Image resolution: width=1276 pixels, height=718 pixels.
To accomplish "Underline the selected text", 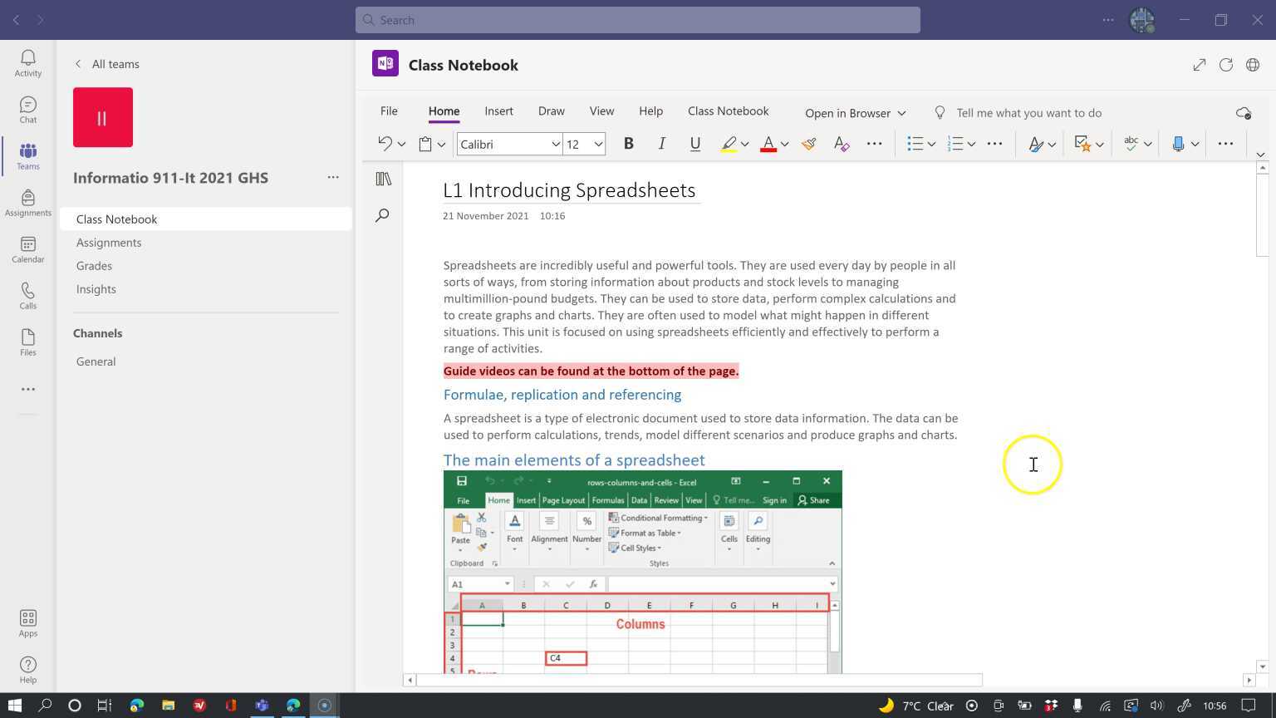I will tap(694, 144).
